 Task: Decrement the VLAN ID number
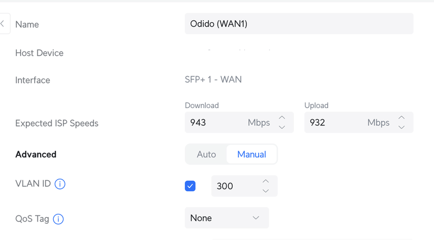265,191
